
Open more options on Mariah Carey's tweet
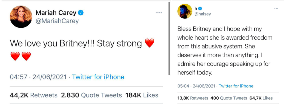pos(159,13)
